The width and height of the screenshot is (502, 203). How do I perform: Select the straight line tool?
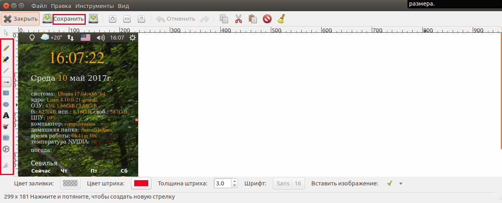[x=6, y=70]
